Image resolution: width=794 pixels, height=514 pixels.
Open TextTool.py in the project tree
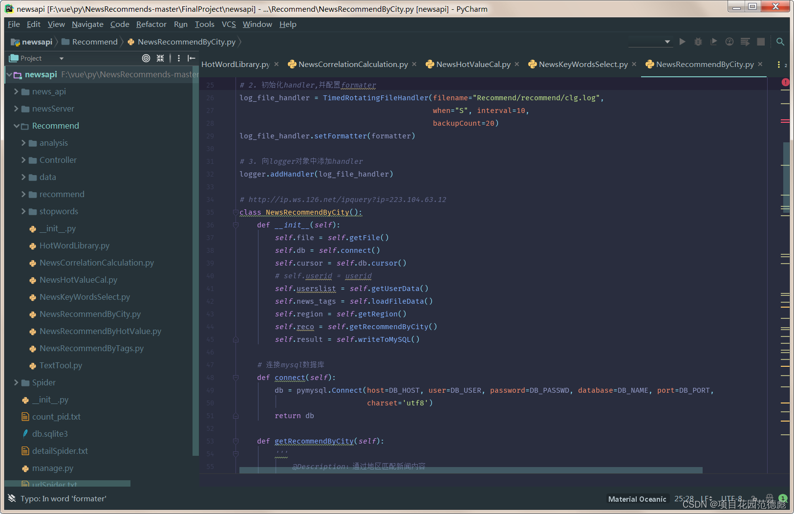(61, 365)
